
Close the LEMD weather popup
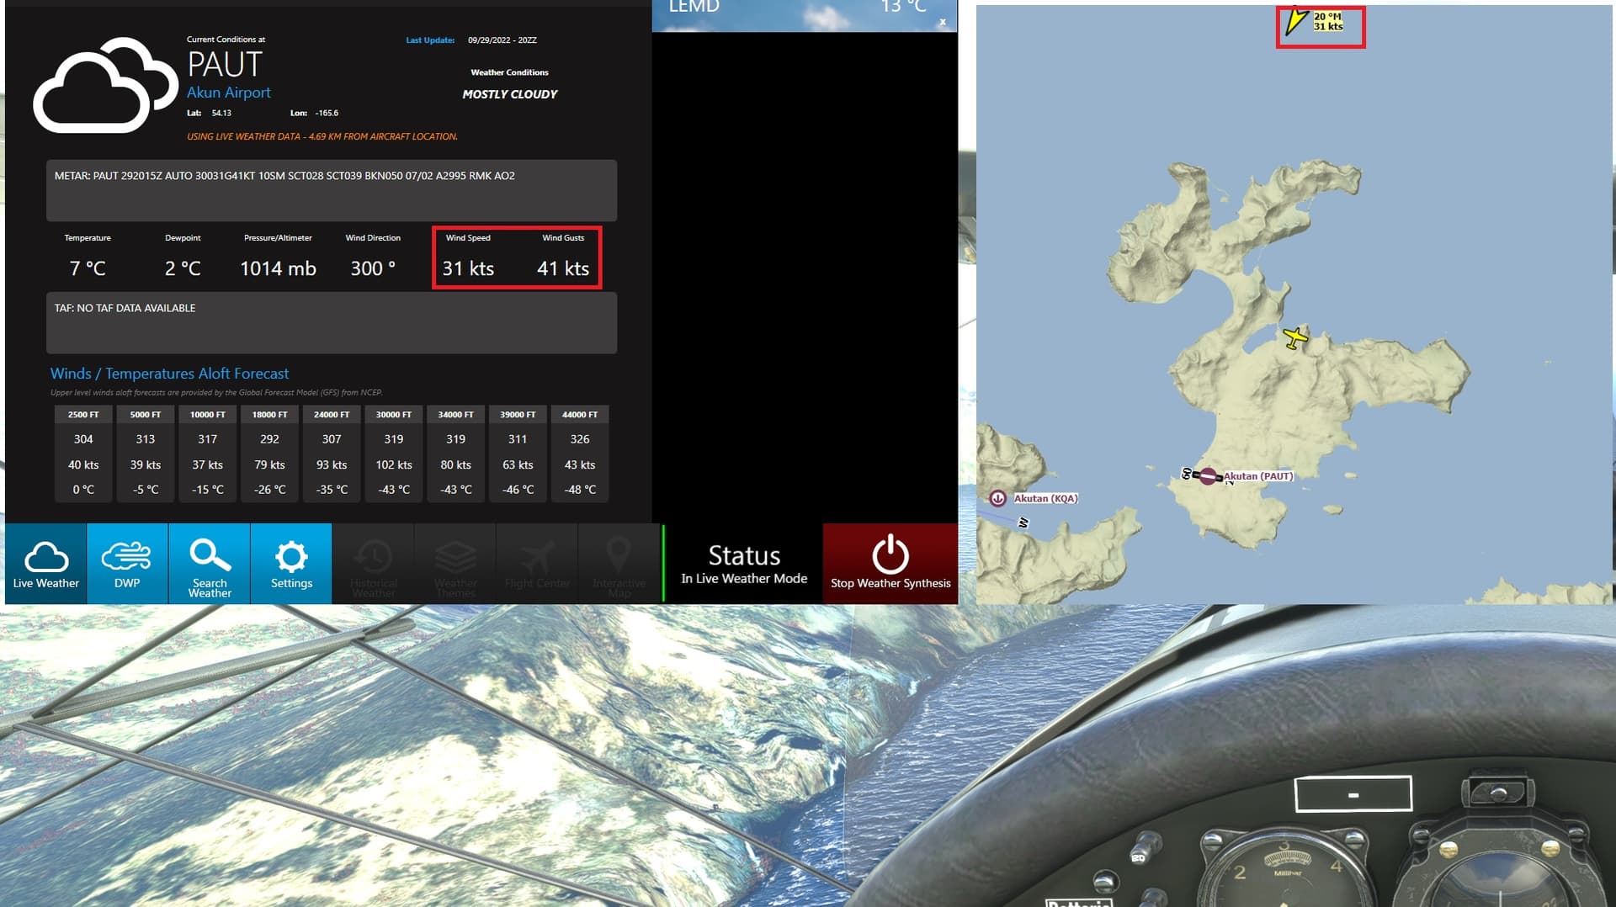(x=943, y=22)
